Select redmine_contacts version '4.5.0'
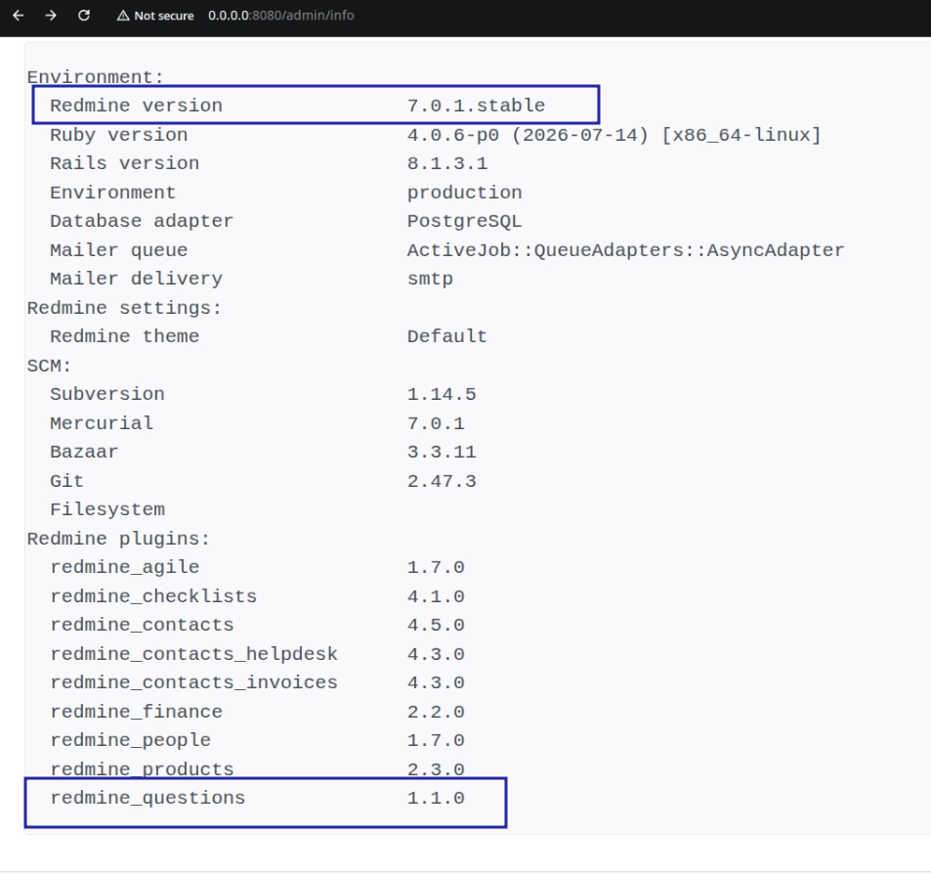 (436, 625)
